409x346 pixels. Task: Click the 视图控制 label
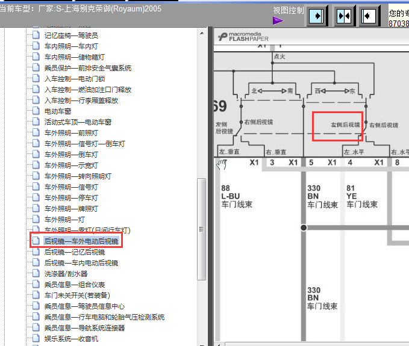click(x=289, y=10)
